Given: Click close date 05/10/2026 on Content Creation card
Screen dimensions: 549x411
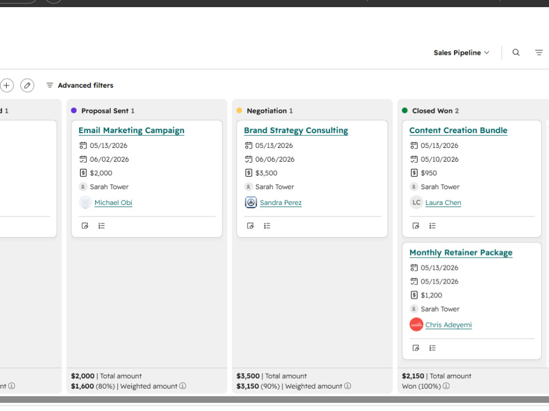Looking at the screenshot, I should 439,159.
